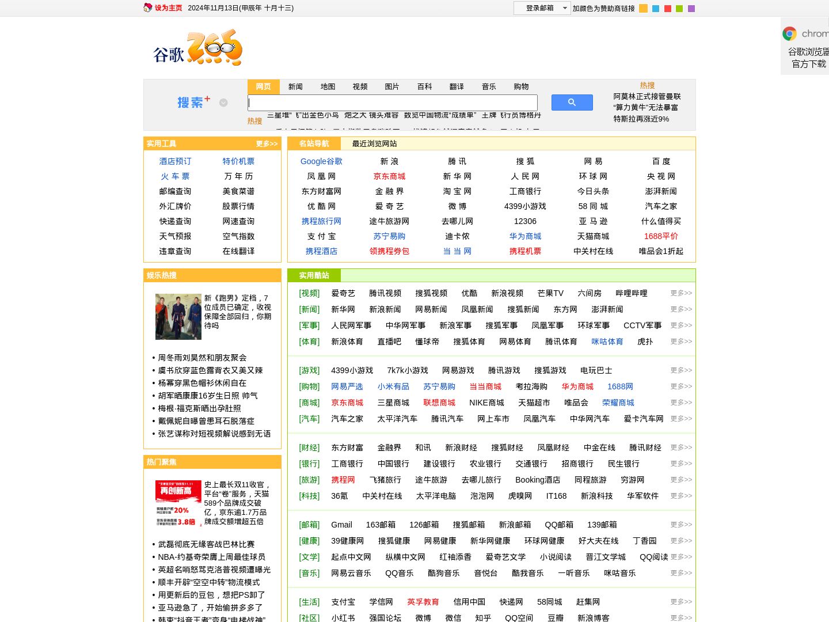Open headline 武磊彻底无缘客战巴林比赛
829x622 pixels.
point(206,544)
